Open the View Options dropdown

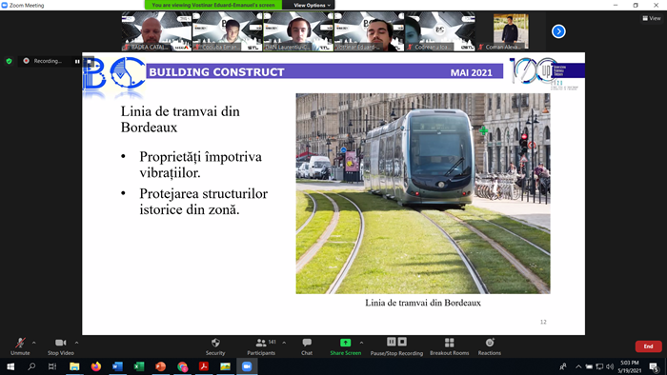click(x=312, y=5)
